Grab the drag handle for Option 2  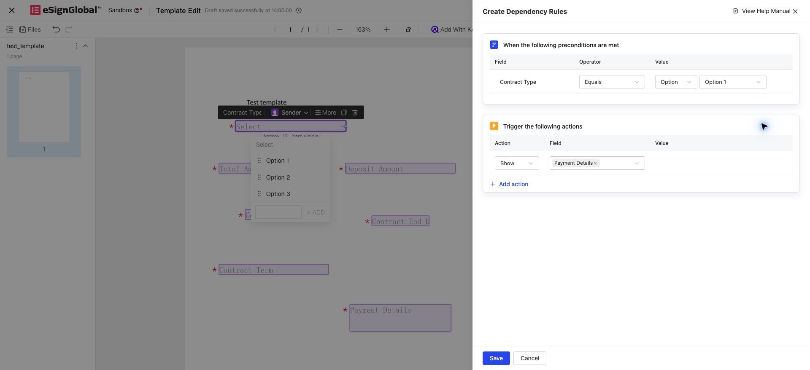(x=259, y=177)
